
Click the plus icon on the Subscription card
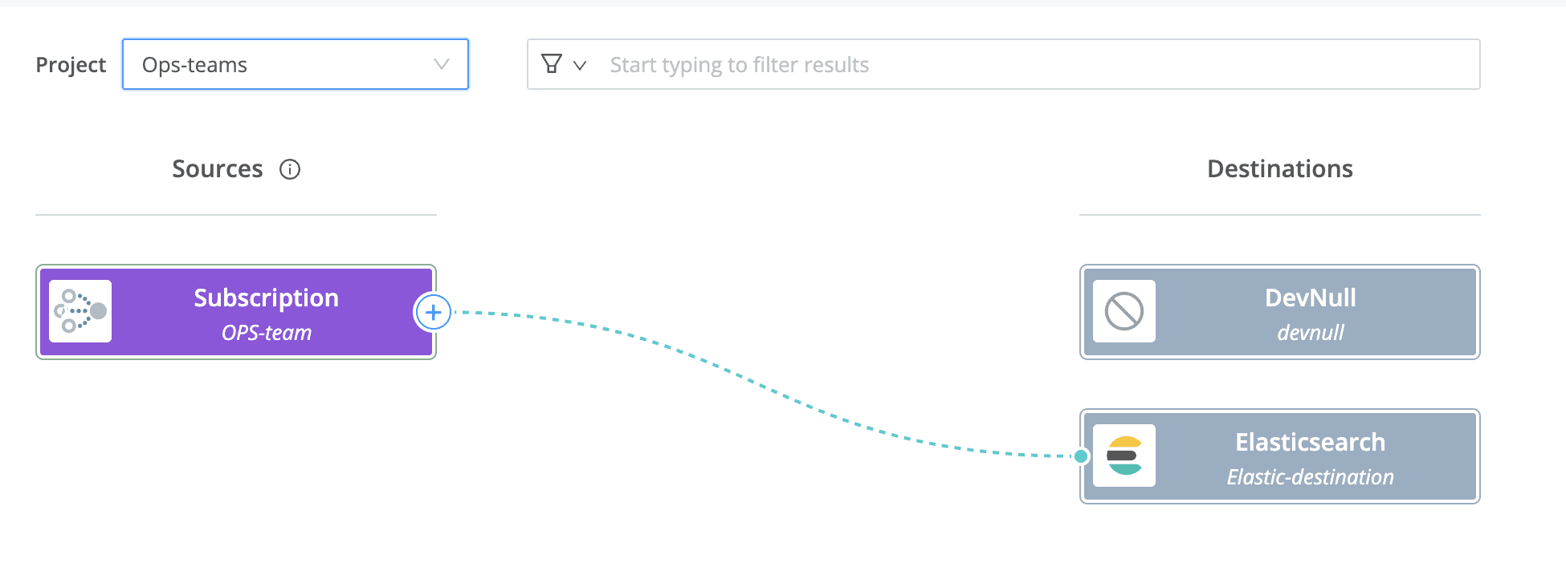tap(433, 312)
